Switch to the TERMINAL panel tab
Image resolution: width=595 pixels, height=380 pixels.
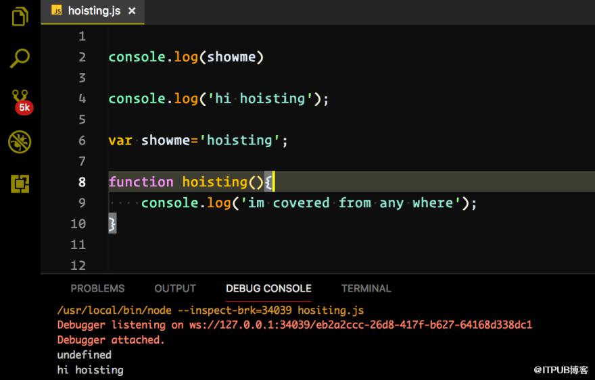click(366, 288)
